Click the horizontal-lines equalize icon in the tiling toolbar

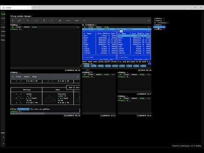click(x=36, y=21)
